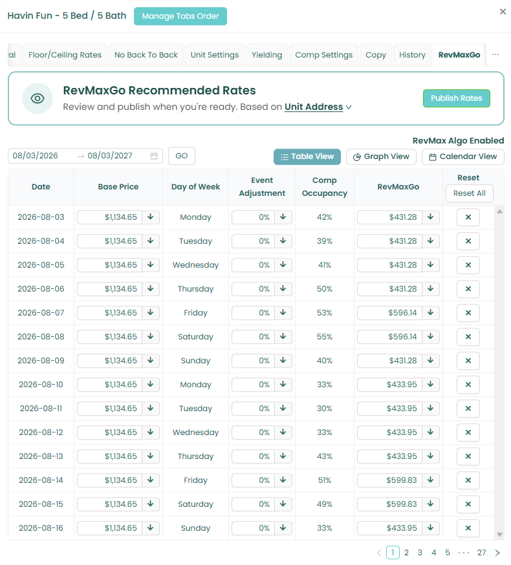Copy down RevMaxGo rate for 2026-08-16
Viewport: 511px width, 565px height.
[431, 528]
